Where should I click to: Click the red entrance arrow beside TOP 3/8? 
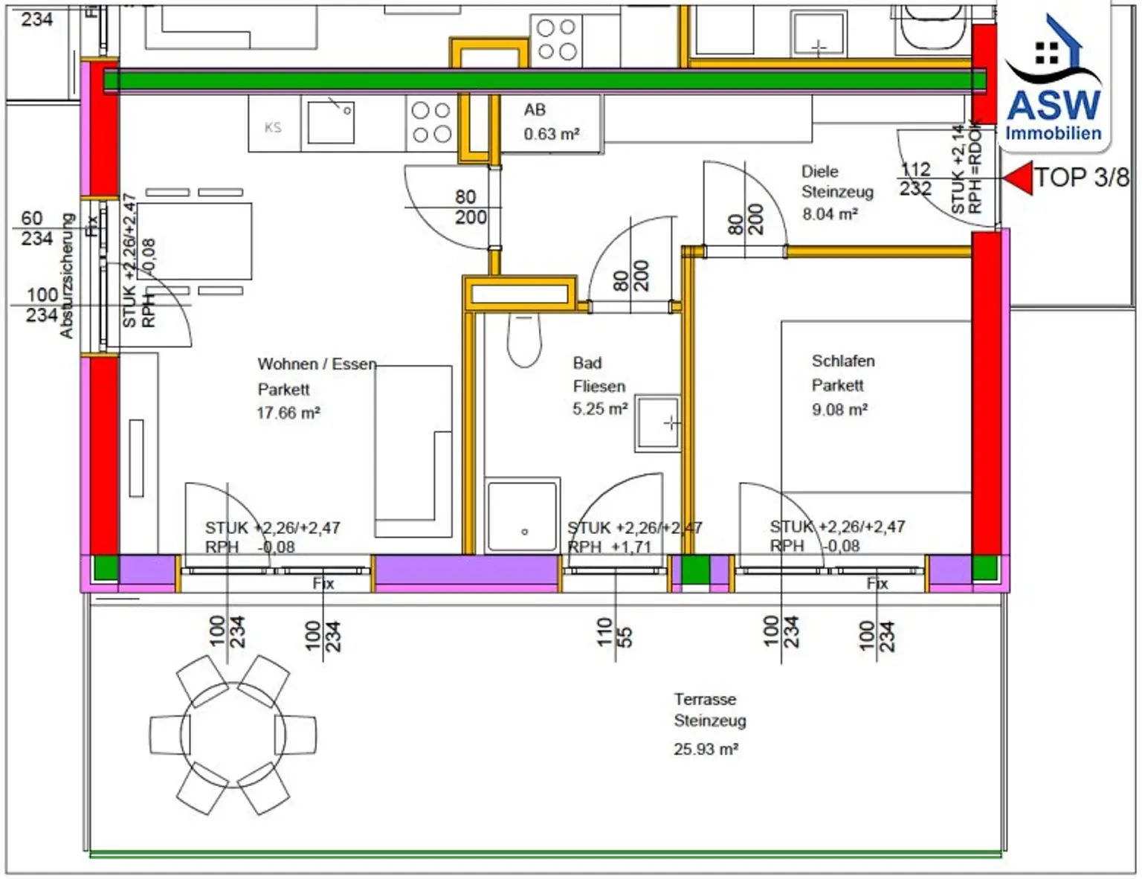point(1019,178)
